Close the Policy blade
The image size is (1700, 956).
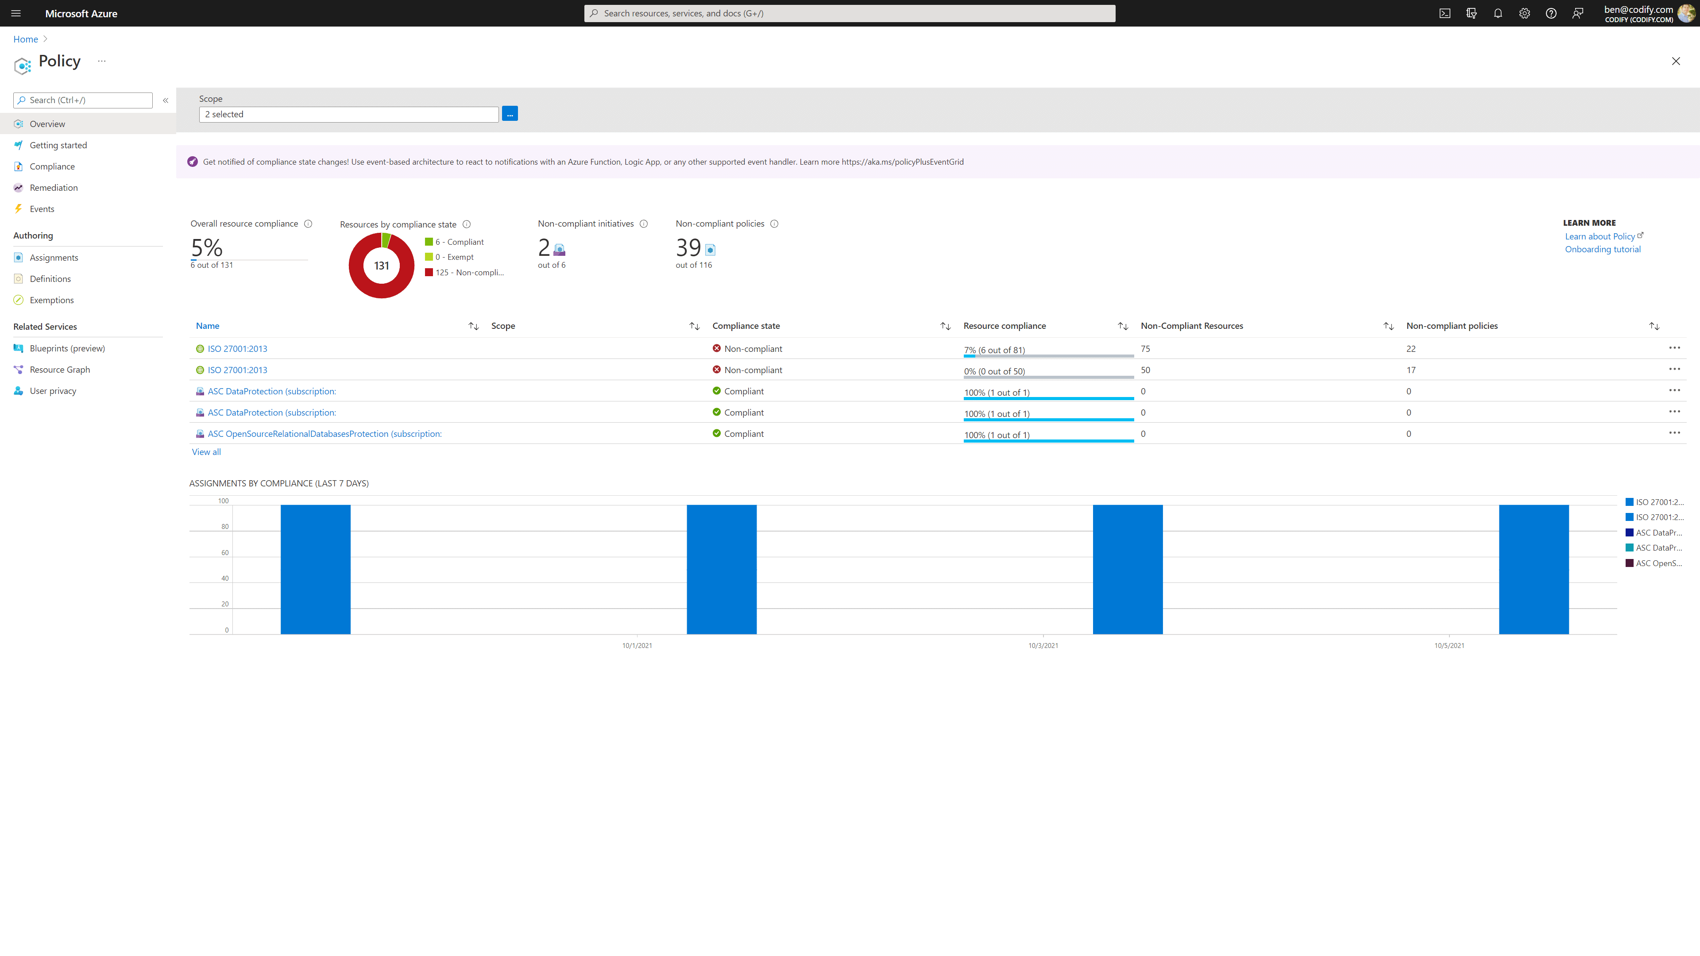click(1676, 61)
